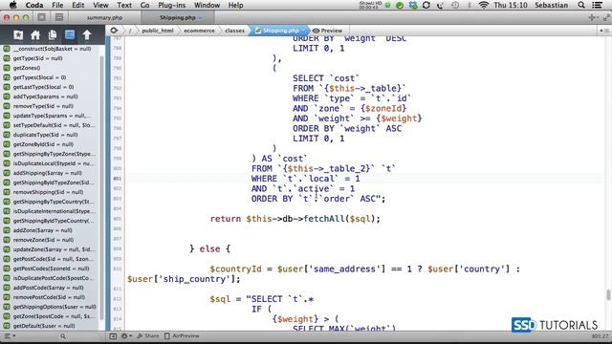Open the Apple menu
This screenshot has height=344, width=612.
(12, 5)
